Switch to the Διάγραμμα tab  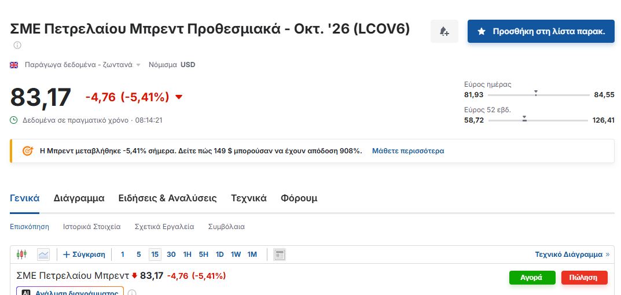coord(79,198)
